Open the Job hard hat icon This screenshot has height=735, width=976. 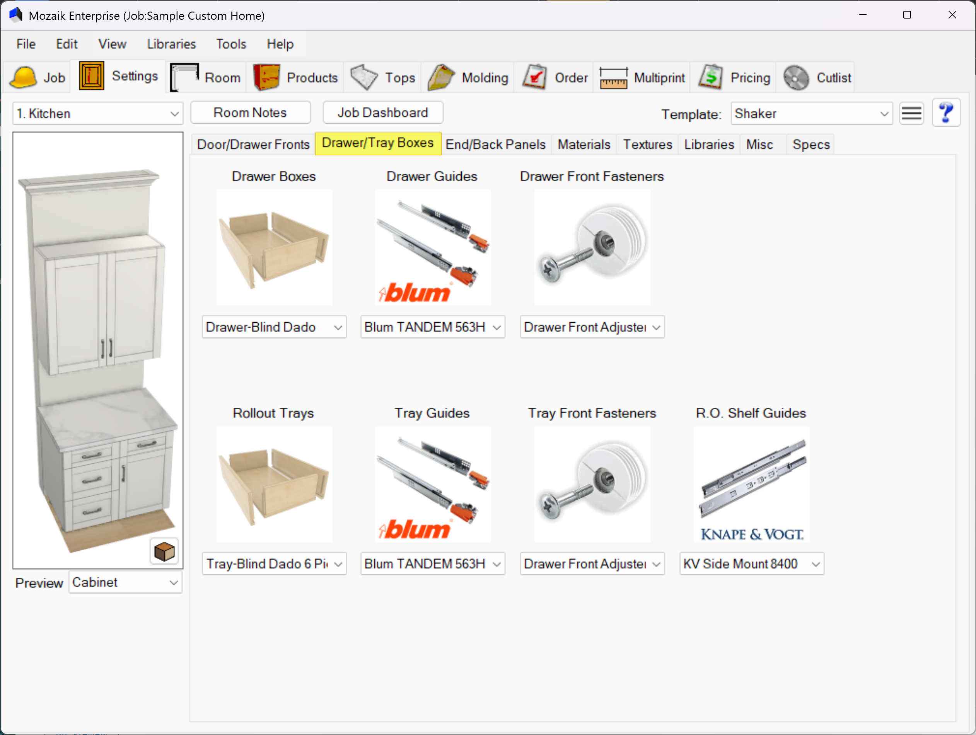pyautogui.click(x=23, y=78)
